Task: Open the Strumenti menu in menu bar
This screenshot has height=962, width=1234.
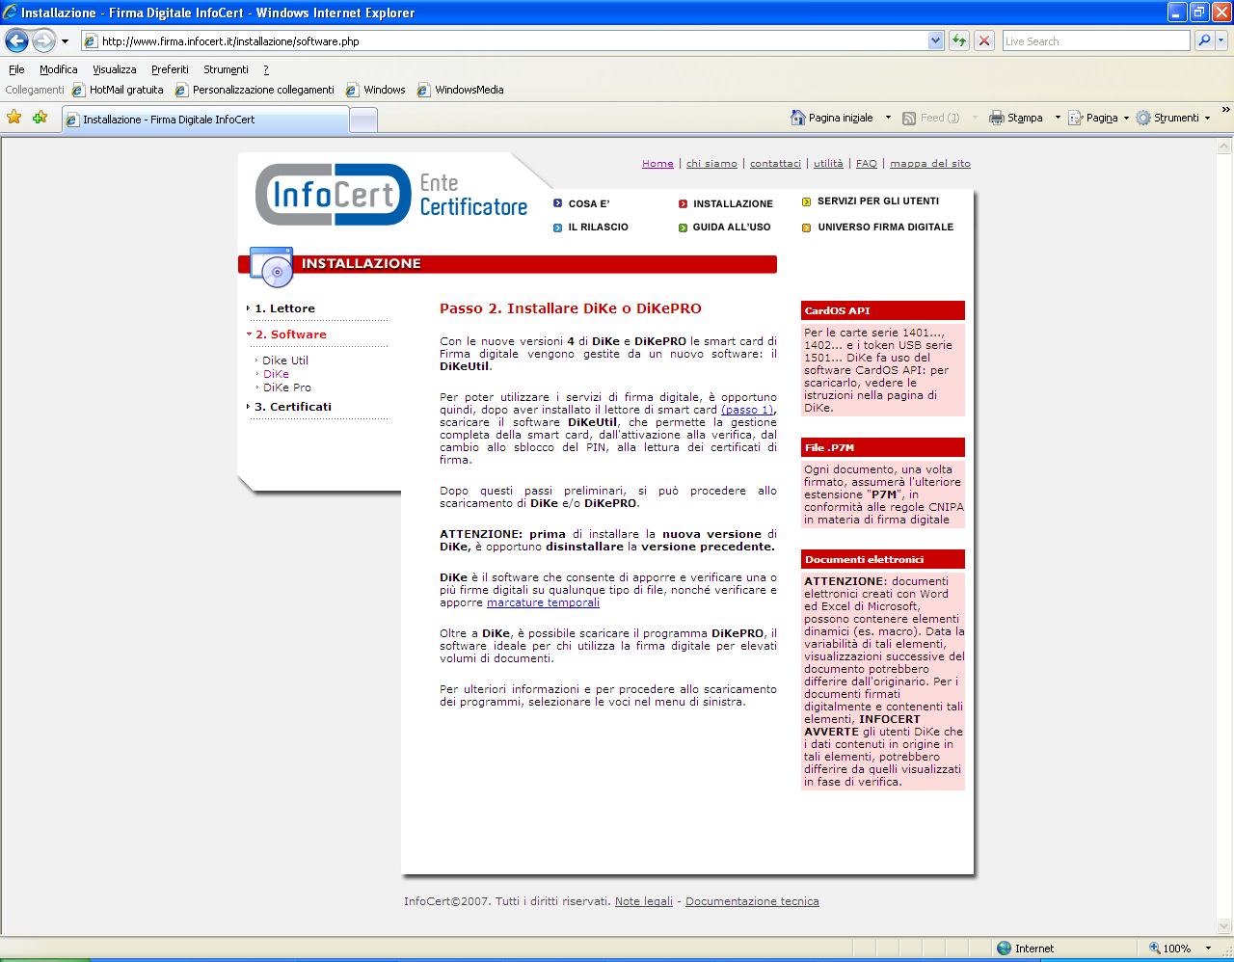Action: click(226, 69)
